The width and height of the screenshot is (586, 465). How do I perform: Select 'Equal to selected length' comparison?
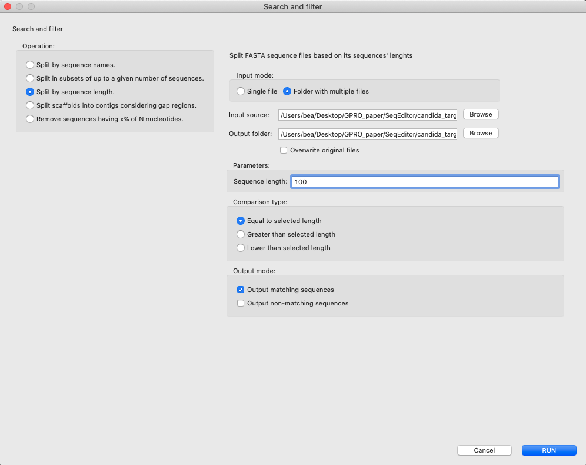(241, 221)
